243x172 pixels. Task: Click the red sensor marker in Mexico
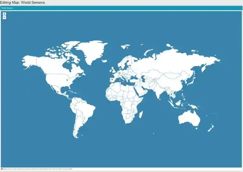[x=58, y=92]
